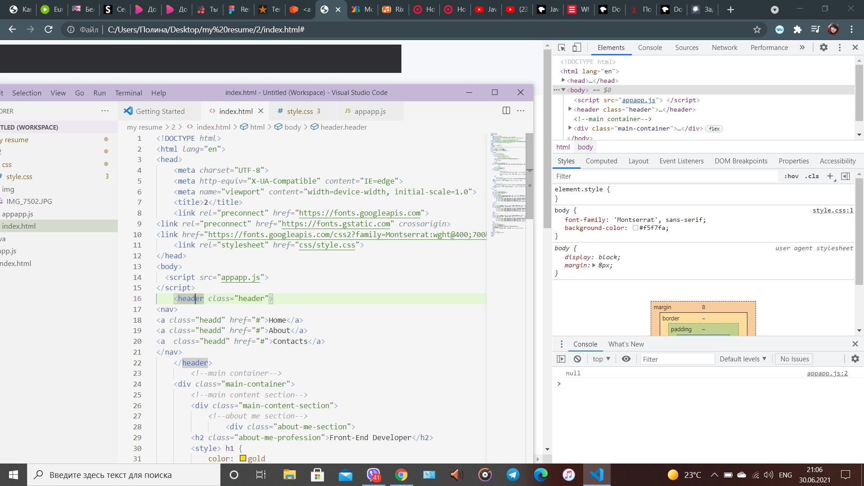Open DevTools settings gear at top

[823, 47]
